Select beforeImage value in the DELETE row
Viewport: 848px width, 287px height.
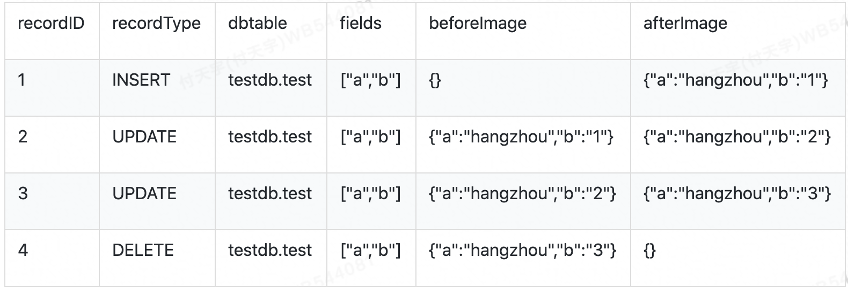click(522, 251)
